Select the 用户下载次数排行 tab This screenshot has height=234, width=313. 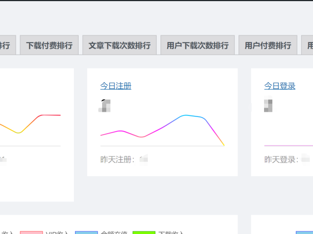point(197,45)
